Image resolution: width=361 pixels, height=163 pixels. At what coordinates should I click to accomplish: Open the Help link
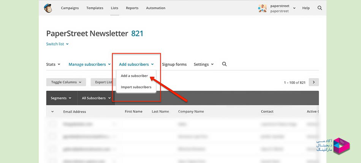point(306,8)
